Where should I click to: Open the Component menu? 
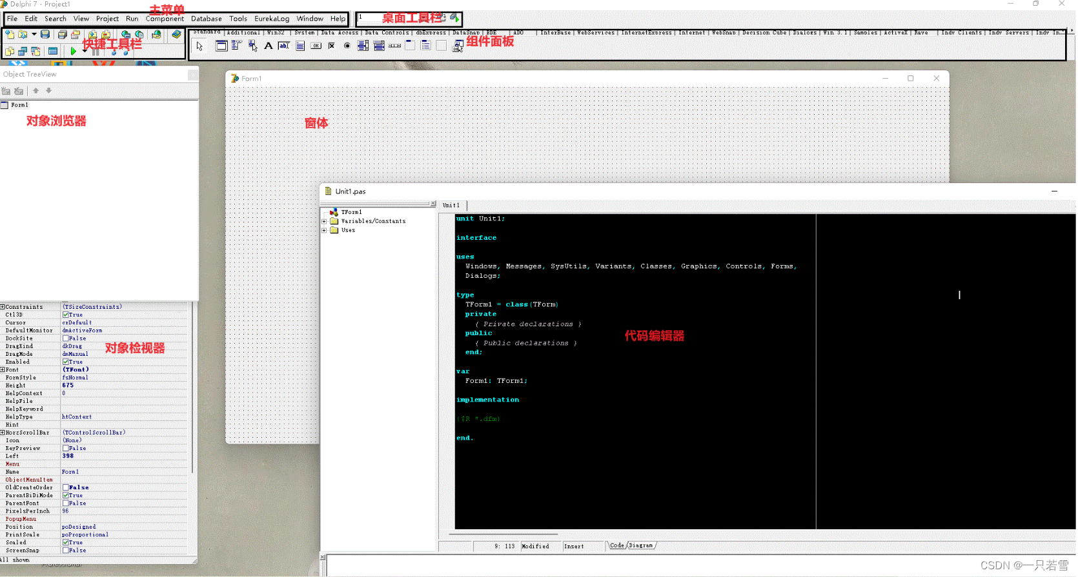[165, 19]
